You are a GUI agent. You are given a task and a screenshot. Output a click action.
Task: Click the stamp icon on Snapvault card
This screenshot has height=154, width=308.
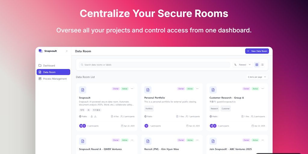point(91,116)
